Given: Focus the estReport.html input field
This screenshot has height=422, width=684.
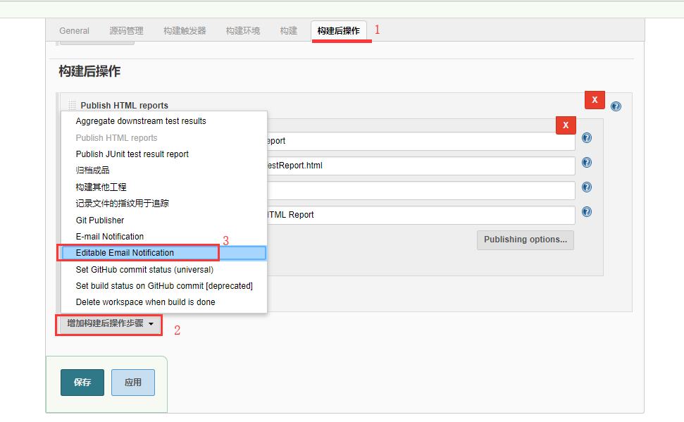Looking at the screenshot, I should click(x=421, y=166).
